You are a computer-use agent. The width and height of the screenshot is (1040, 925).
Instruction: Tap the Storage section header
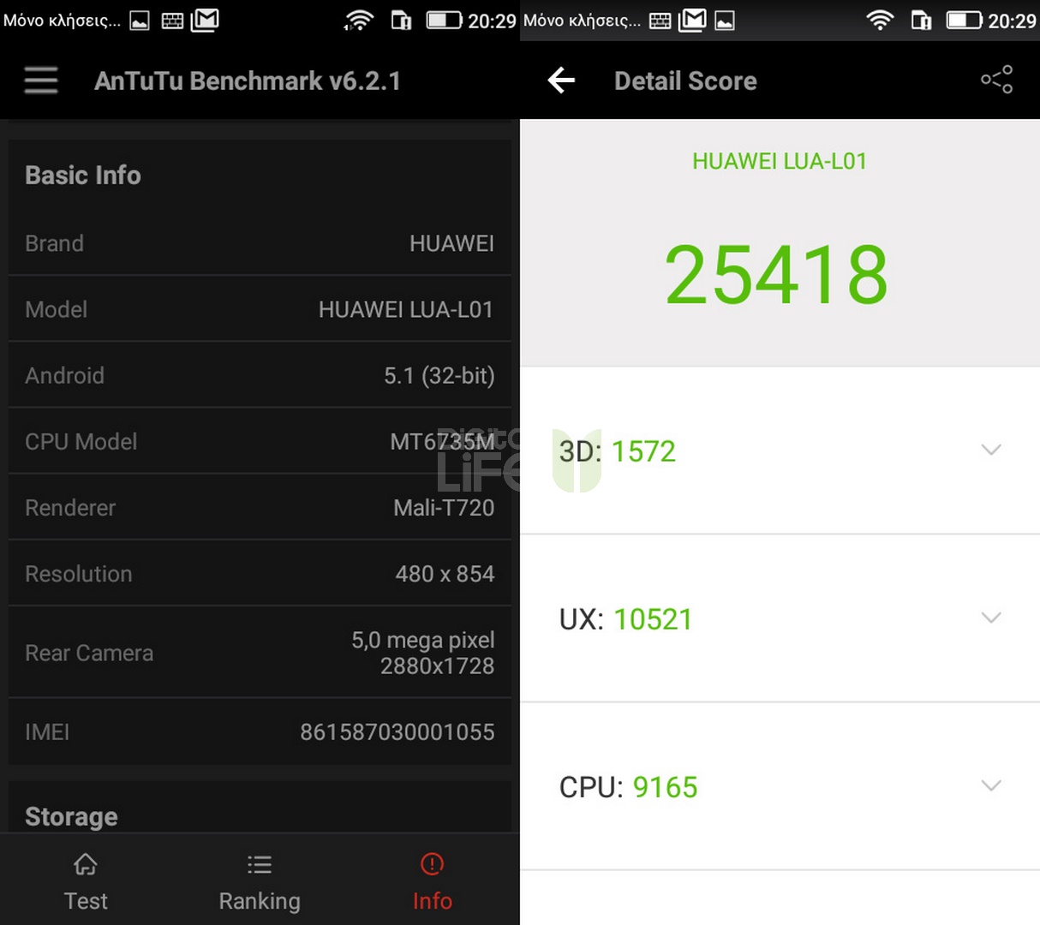[71, 816]
